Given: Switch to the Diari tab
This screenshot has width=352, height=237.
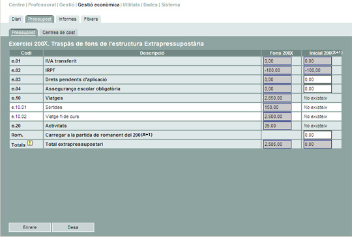Looking at the screenshot, I should [16, 19].
